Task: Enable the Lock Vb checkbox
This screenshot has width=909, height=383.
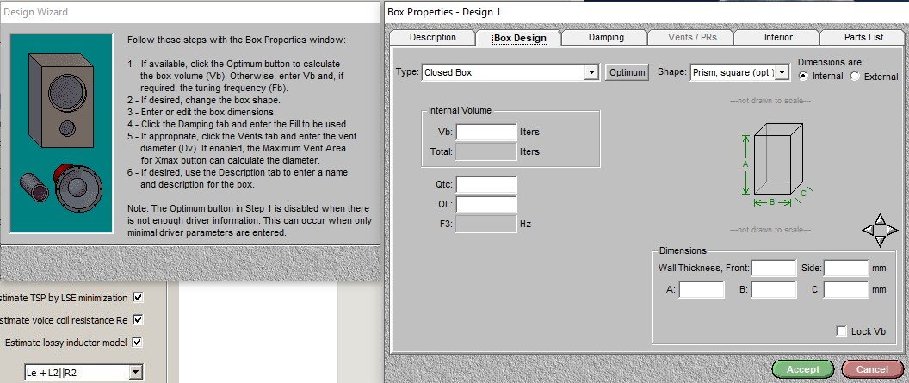Action: pyautogui.click(x=842, y=330)
